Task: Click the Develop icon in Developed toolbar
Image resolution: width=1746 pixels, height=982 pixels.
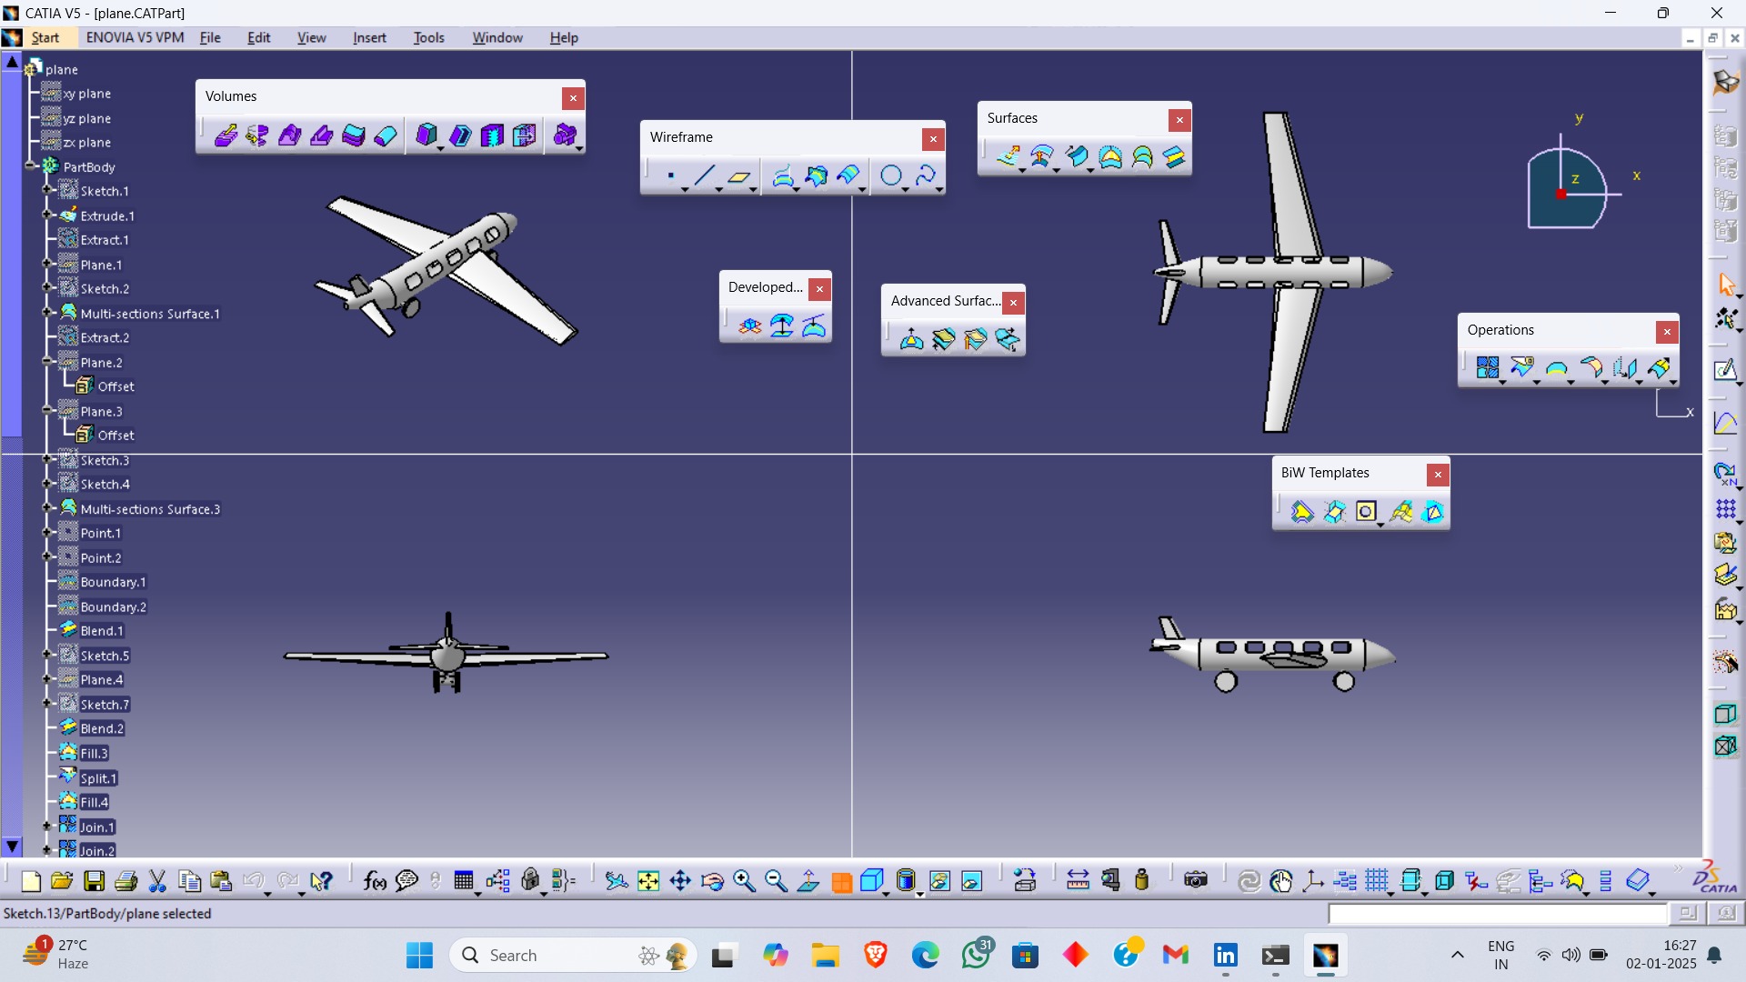Action: [814, 326]
